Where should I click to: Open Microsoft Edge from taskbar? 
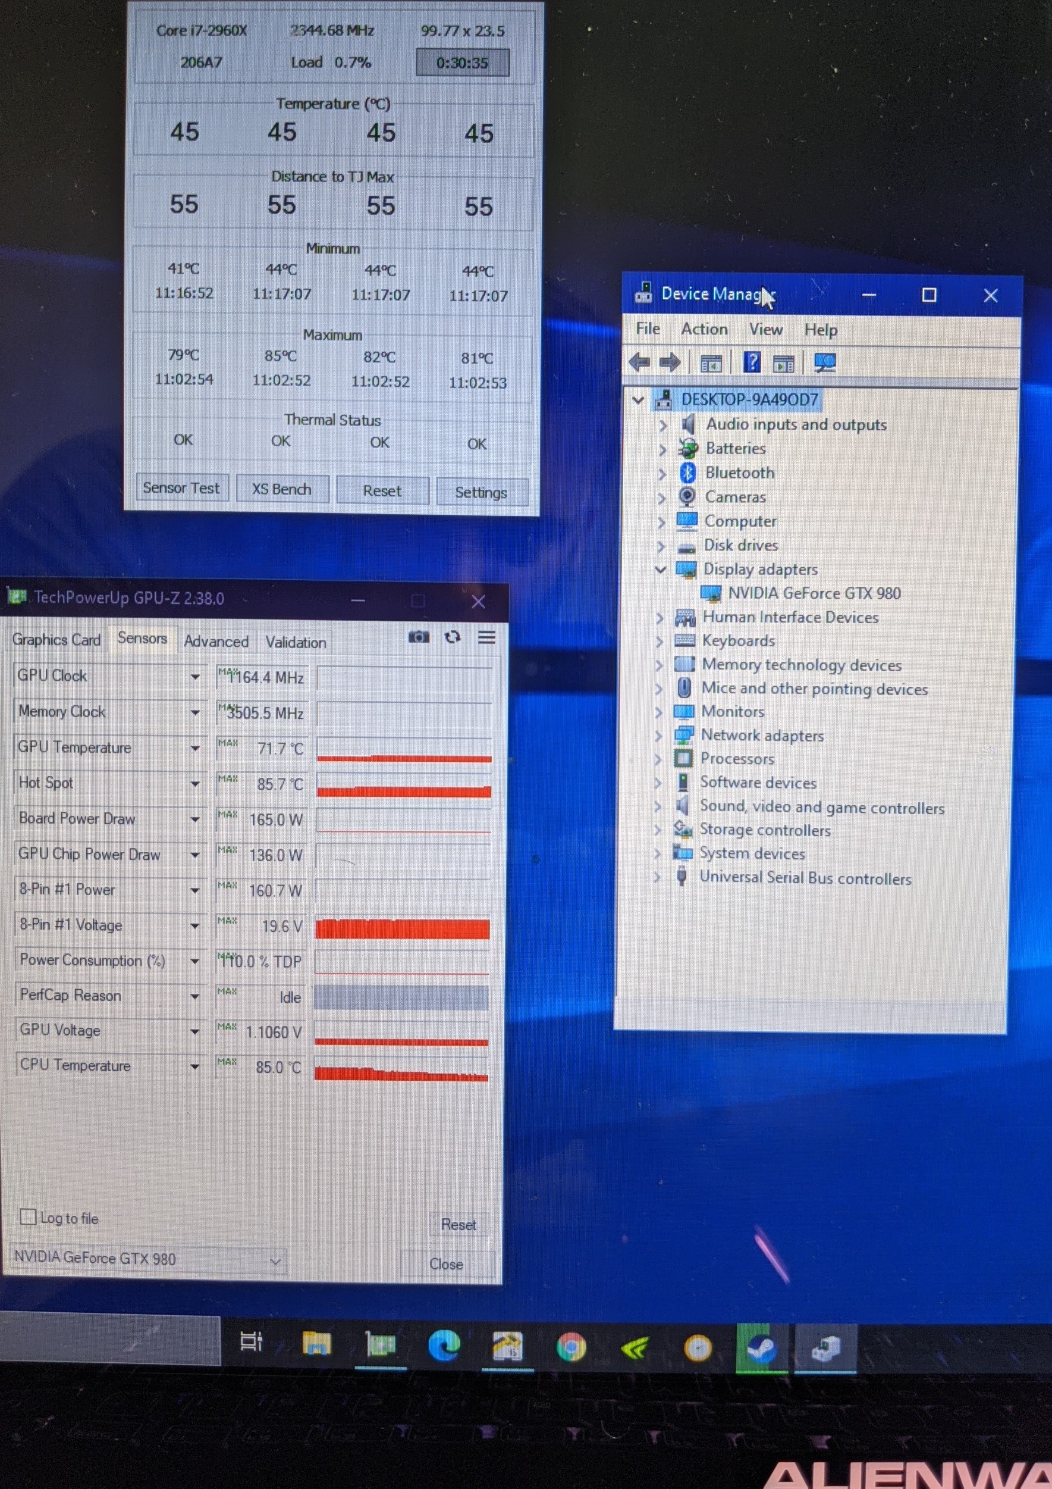coord(444,1345)
